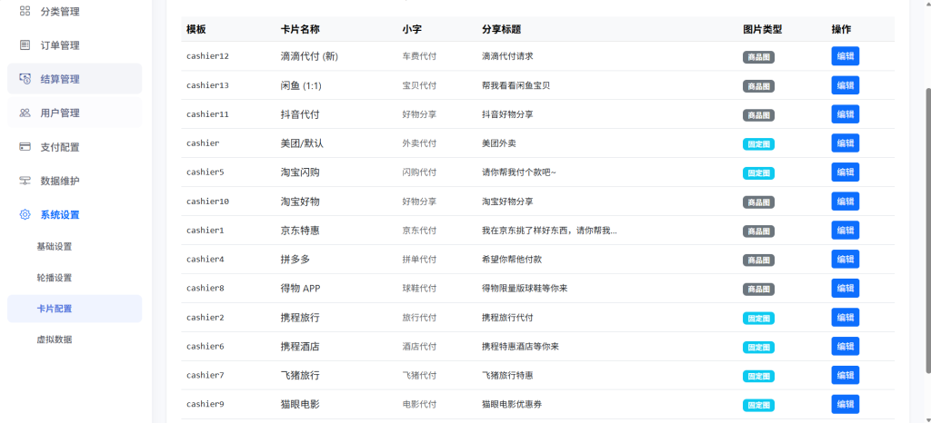Click 固定图 badge in 美团/默认 row

[758, 144]
